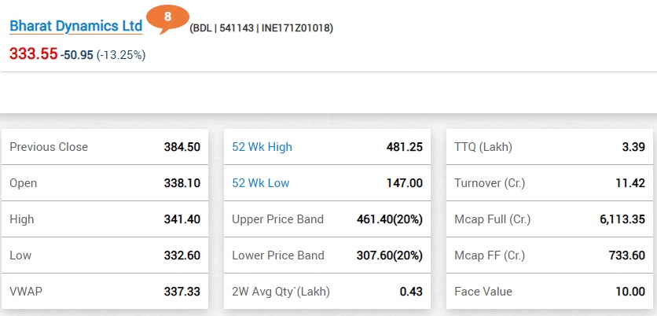Screen dimensions: 657x316
Task: Select the TTQ (Lakh) label
Action: coord(484,147)
